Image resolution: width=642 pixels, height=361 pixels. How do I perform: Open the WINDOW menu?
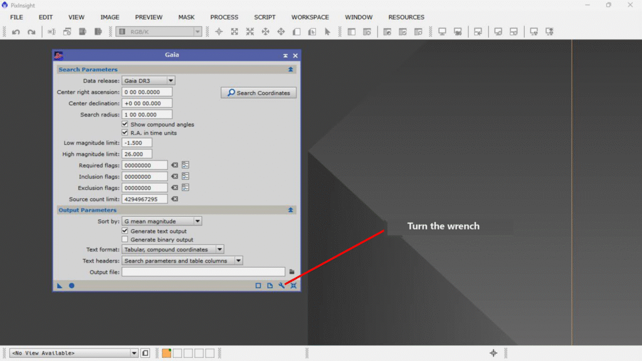(359, 17)
